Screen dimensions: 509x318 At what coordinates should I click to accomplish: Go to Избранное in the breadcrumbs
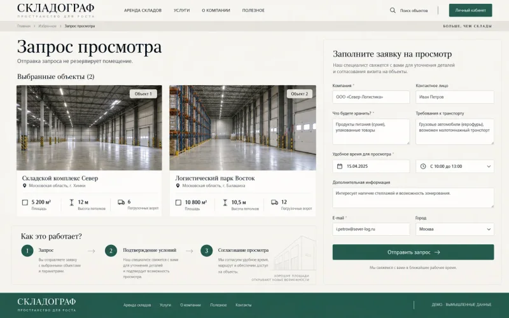pyautogui.click(x=47, y=26)
